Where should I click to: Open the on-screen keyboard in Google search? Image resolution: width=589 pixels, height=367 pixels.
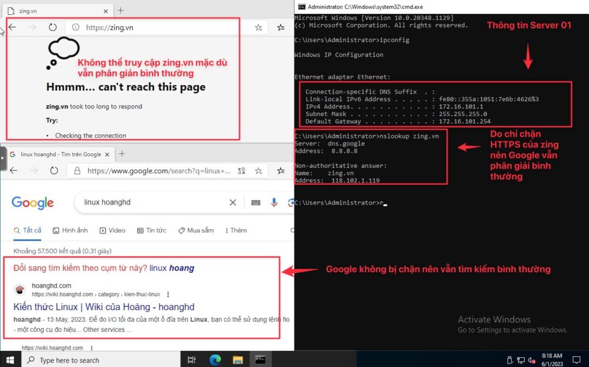(256, 203)
